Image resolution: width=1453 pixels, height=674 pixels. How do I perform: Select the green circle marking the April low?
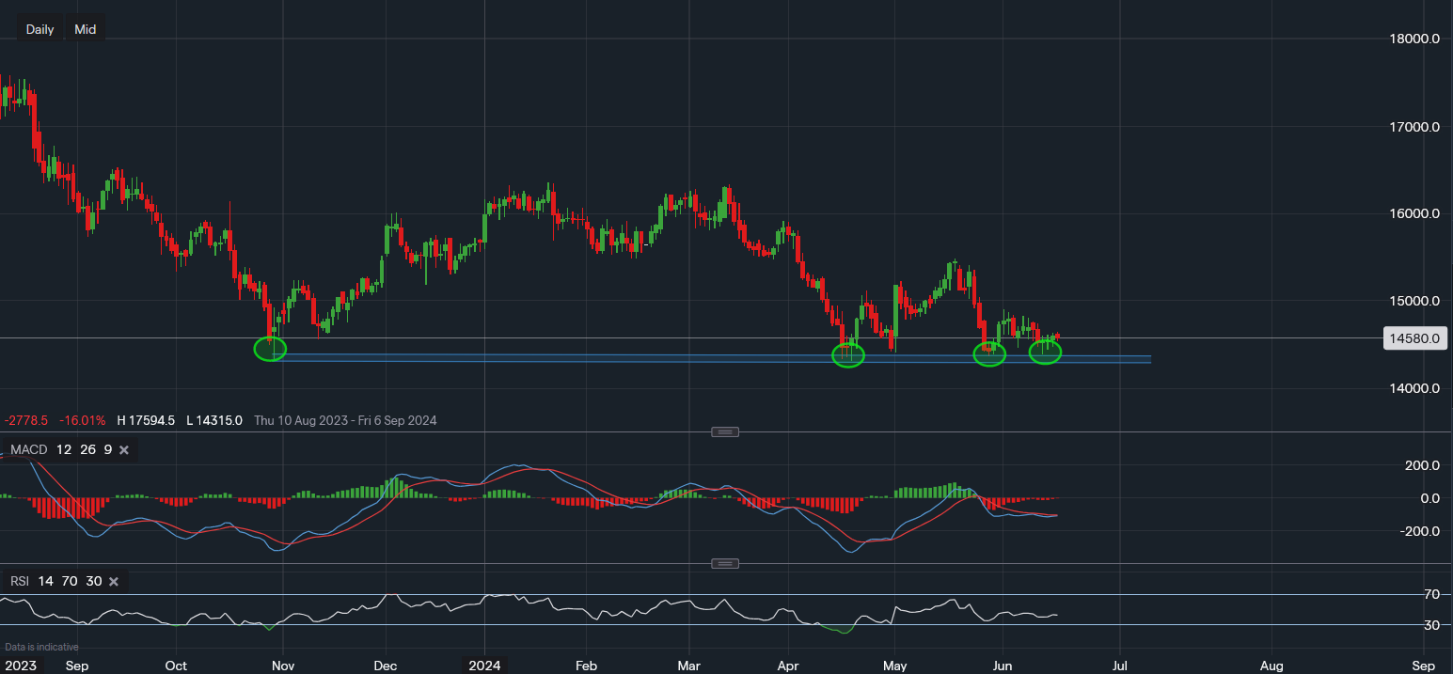pyautogui.click(x=848, y=355)
